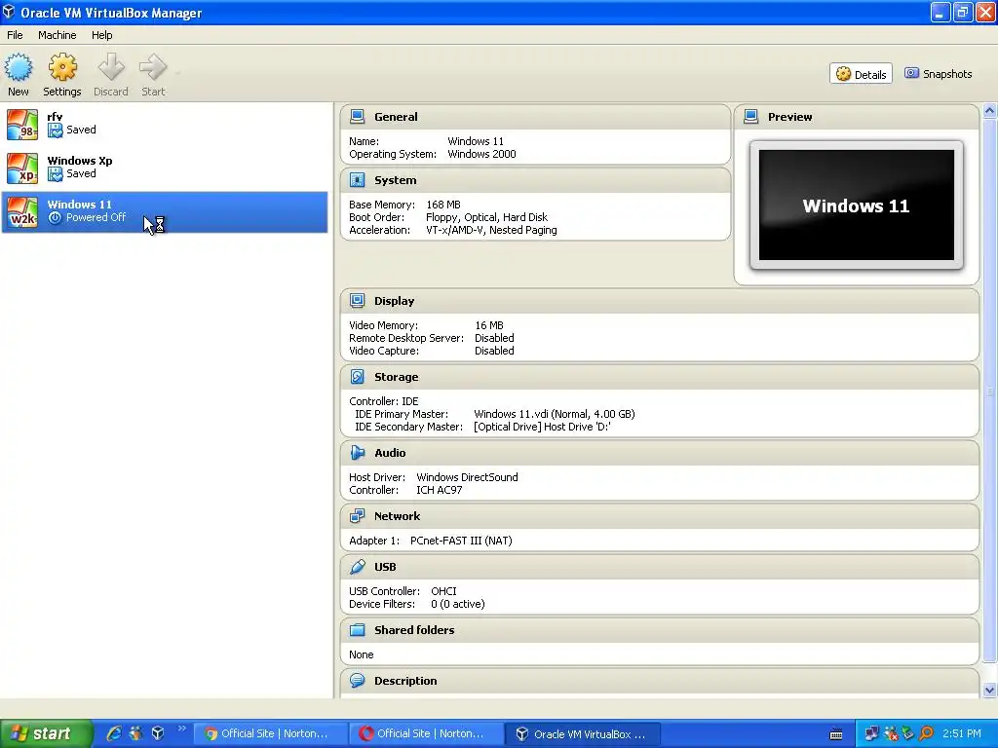Click the '168 MB' base memory value
The image size is (998, 748).
[443, 205]
